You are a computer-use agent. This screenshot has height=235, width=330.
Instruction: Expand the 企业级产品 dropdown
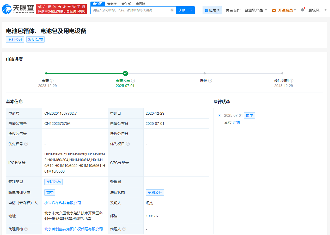tap(256, 10)
